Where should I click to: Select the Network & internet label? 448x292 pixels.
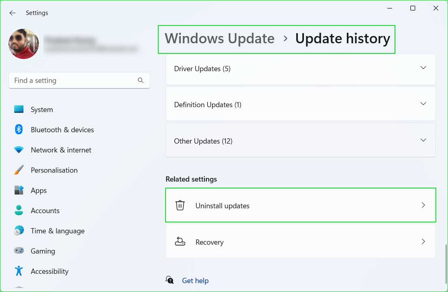pyautogui.click(x=61, y=150)
